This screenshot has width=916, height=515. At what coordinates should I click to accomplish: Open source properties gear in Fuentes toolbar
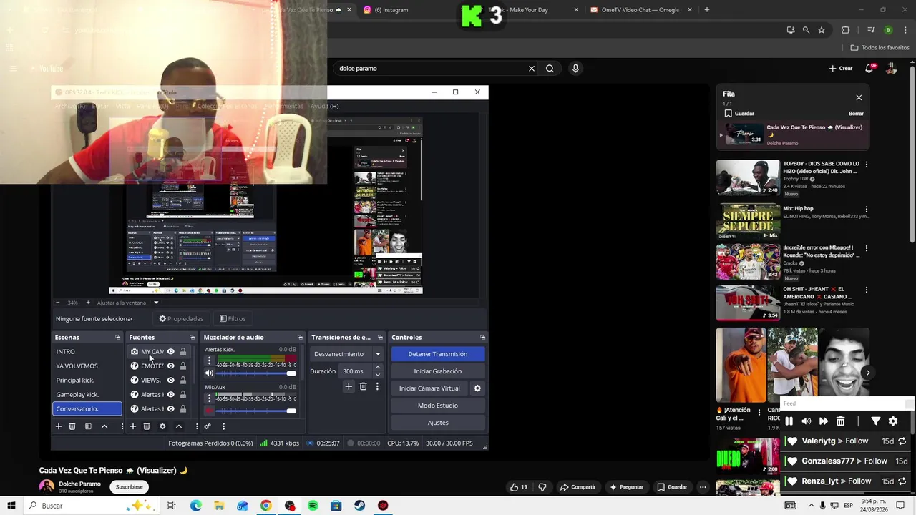162,426
